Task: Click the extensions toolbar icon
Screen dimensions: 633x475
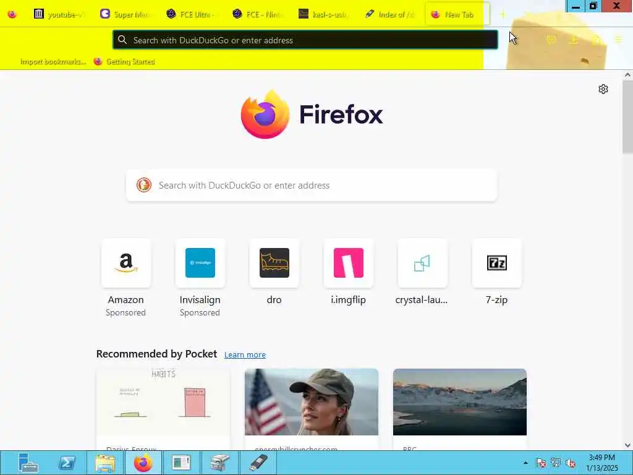Action: coord(597,39)
